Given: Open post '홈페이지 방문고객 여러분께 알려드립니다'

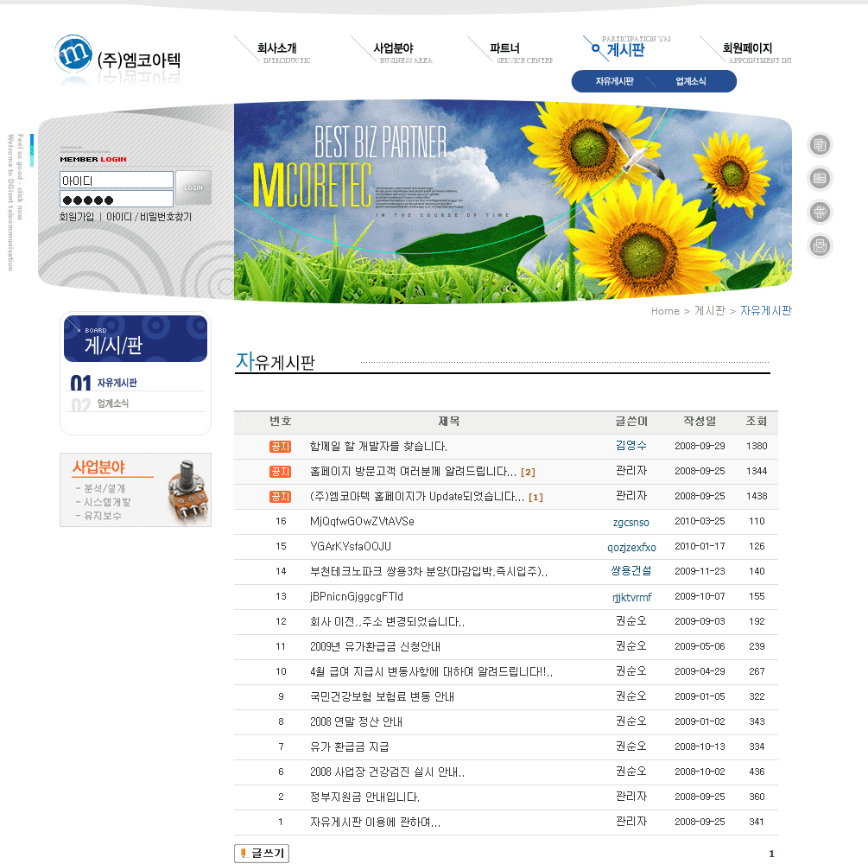Looking at the screenshot, I should pyautogui.click(x=413, y=472).
